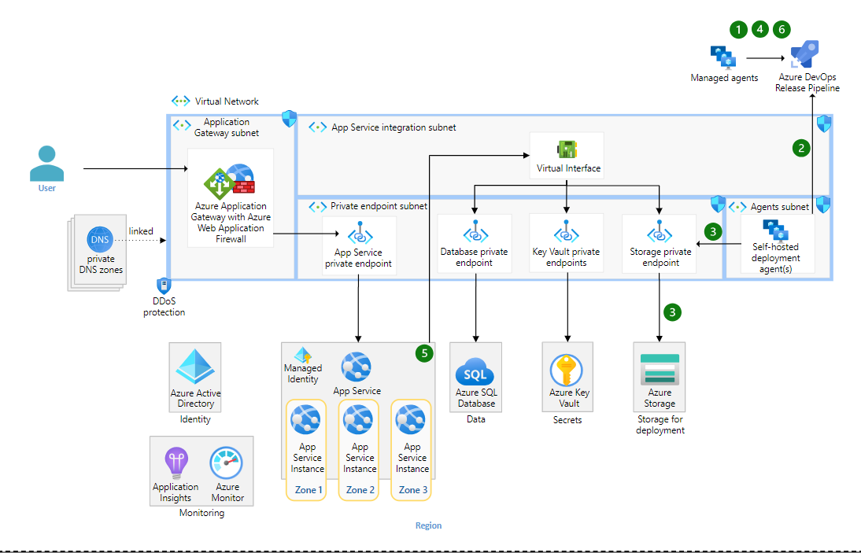This screenshot has width=861, height=553.
Task: Select the App Service integration subnet icon
Action: [317, 127]
